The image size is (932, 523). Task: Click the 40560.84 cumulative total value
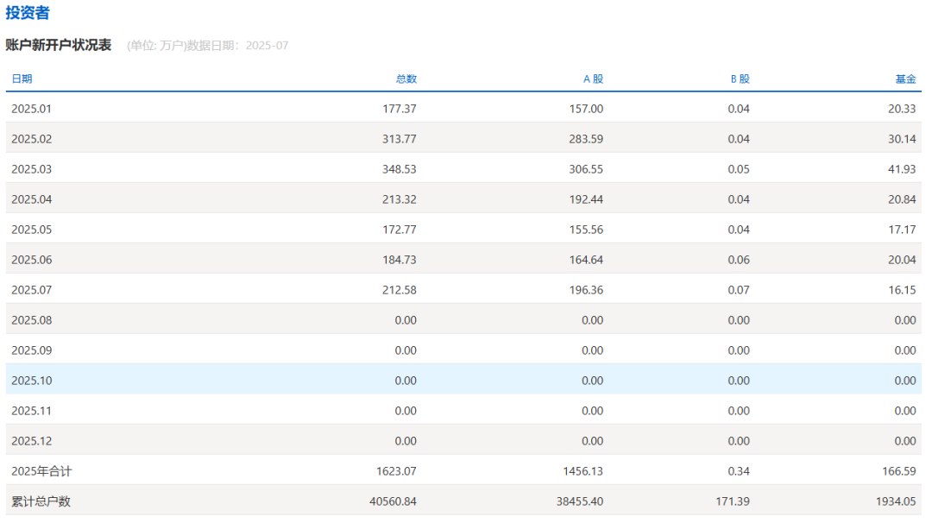tap(393, 501)
